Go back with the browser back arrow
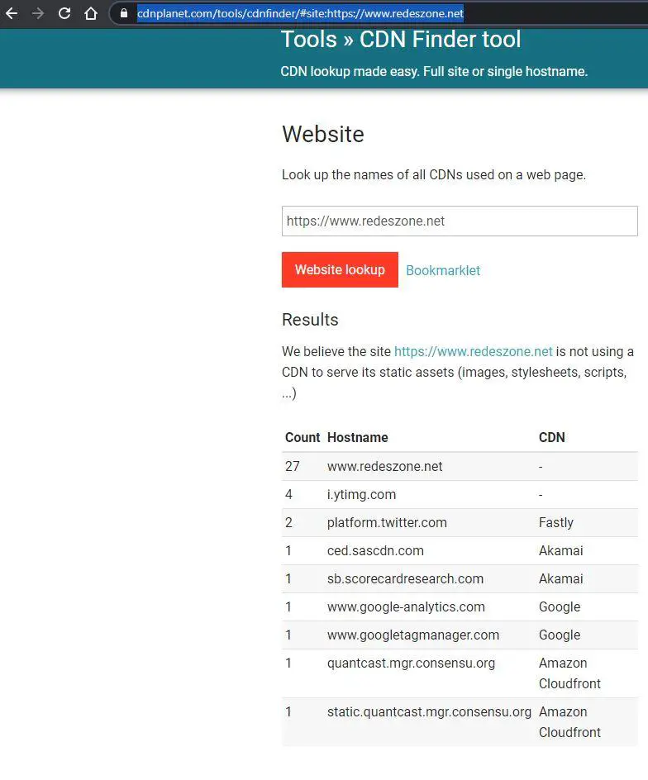The image size is (648, 780). (12, 13)
